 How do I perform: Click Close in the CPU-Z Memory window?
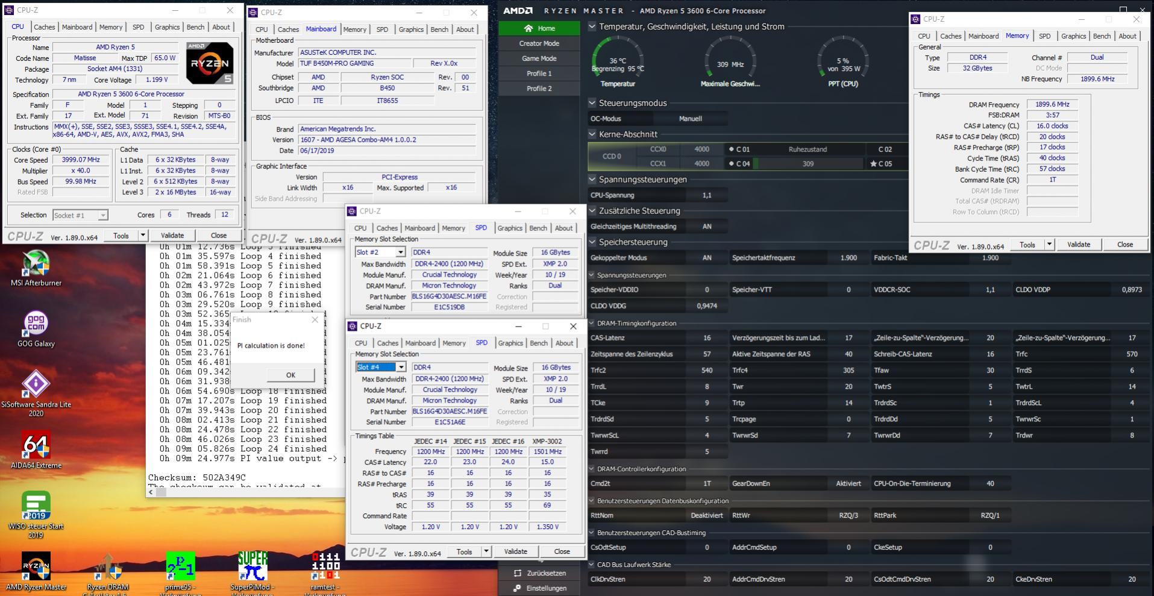pyautogui.click(x=1124, y=245)
